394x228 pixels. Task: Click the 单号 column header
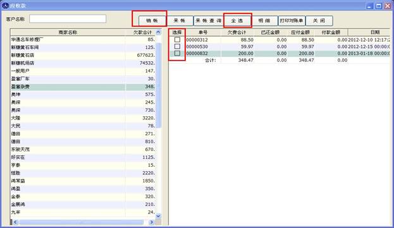click(203, 32)
